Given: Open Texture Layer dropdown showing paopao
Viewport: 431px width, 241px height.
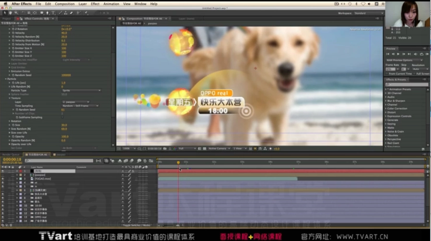Looking at the screenshot, I should click(76, 102).
